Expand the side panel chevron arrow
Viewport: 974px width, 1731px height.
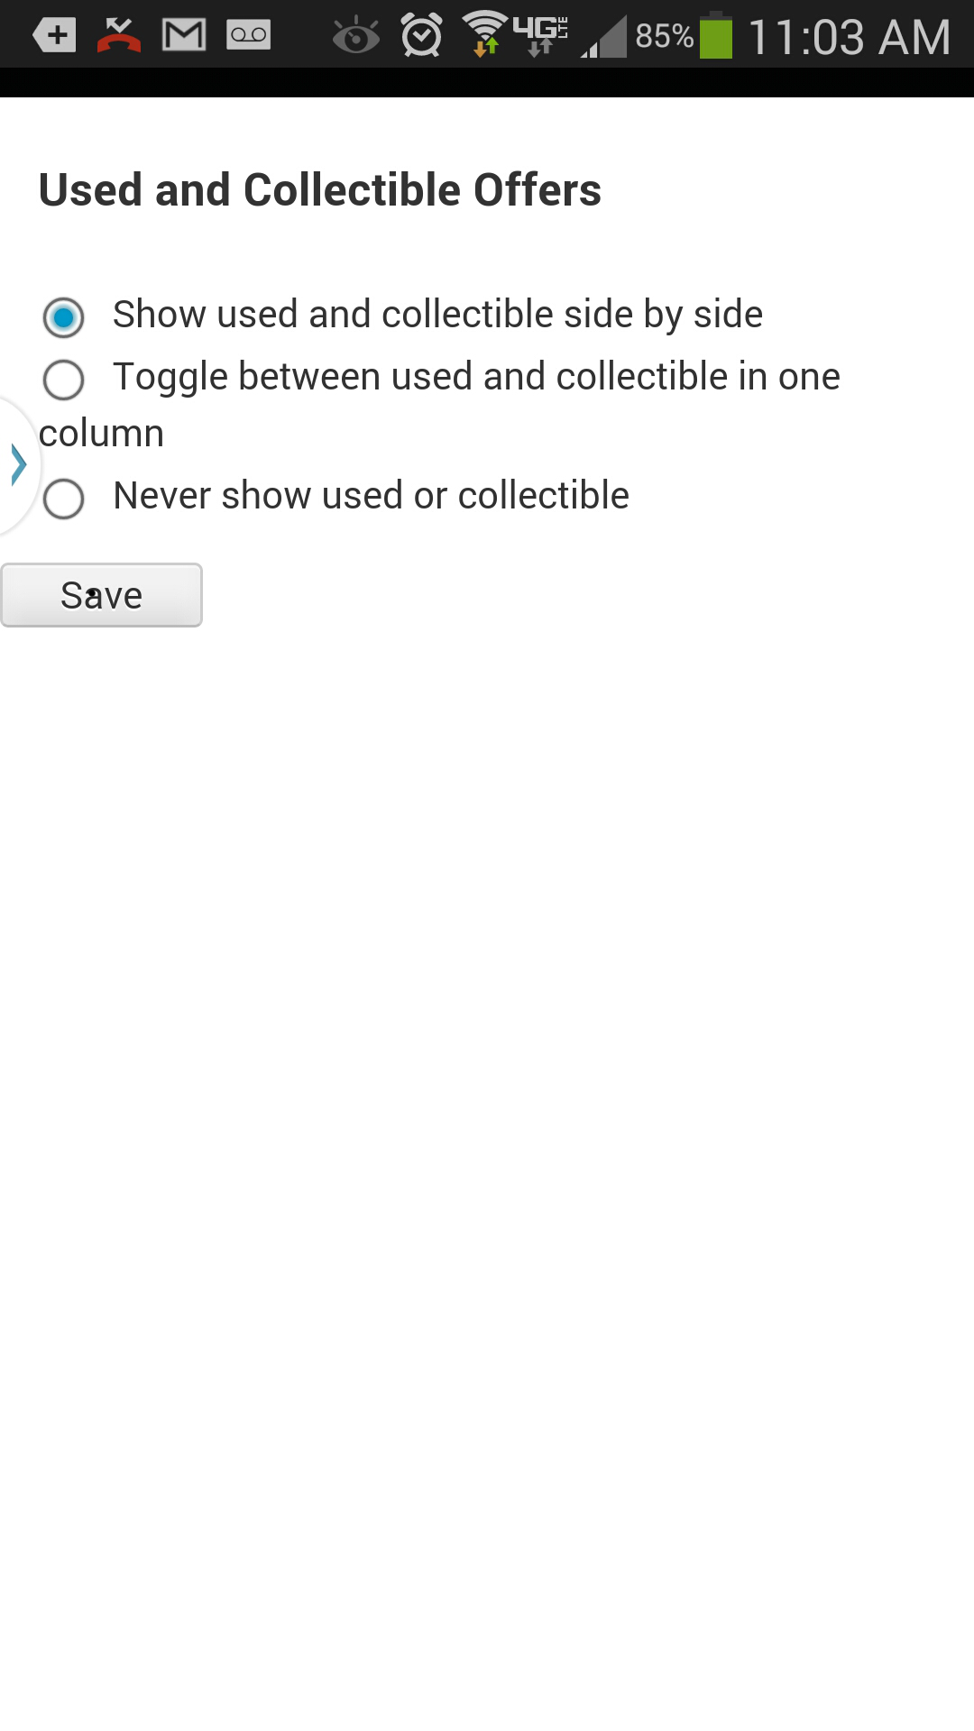click(x=18, y=465)
